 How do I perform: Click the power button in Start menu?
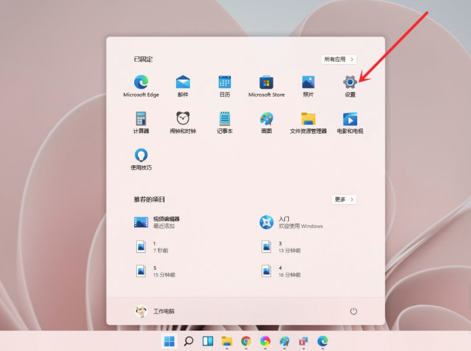click(353, 311)
